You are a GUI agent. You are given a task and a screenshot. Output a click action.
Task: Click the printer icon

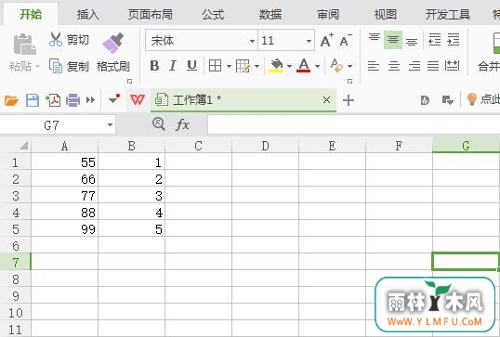[73, 100]
